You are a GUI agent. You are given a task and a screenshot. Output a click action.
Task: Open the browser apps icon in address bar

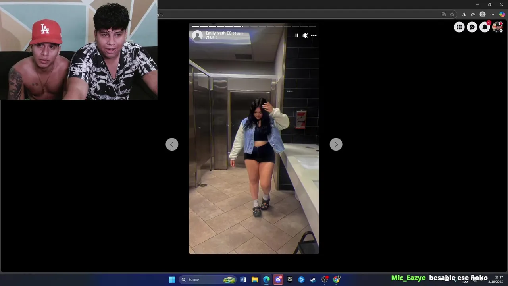point(443,14)
